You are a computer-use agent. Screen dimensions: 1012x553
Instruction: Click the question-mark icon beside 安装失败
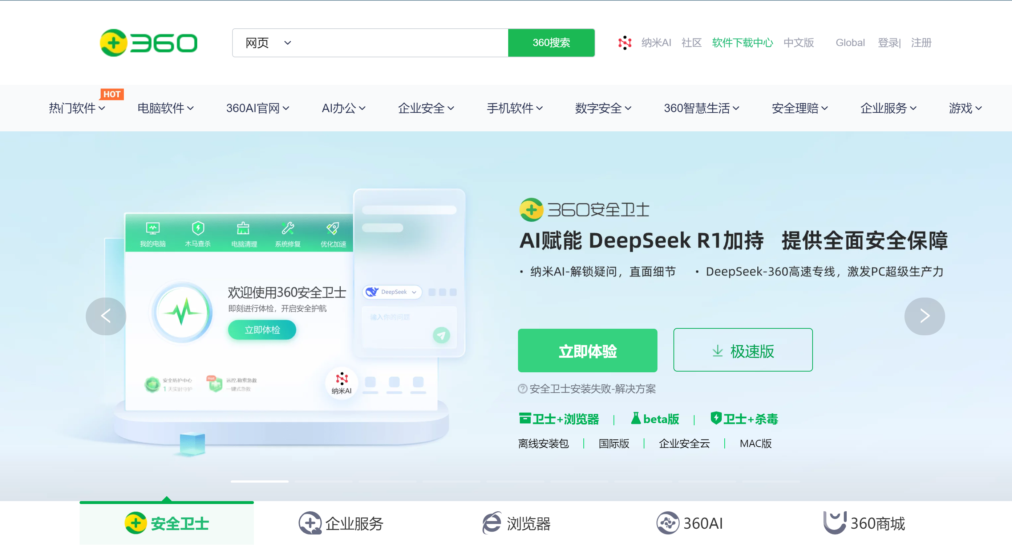point(522,389)
